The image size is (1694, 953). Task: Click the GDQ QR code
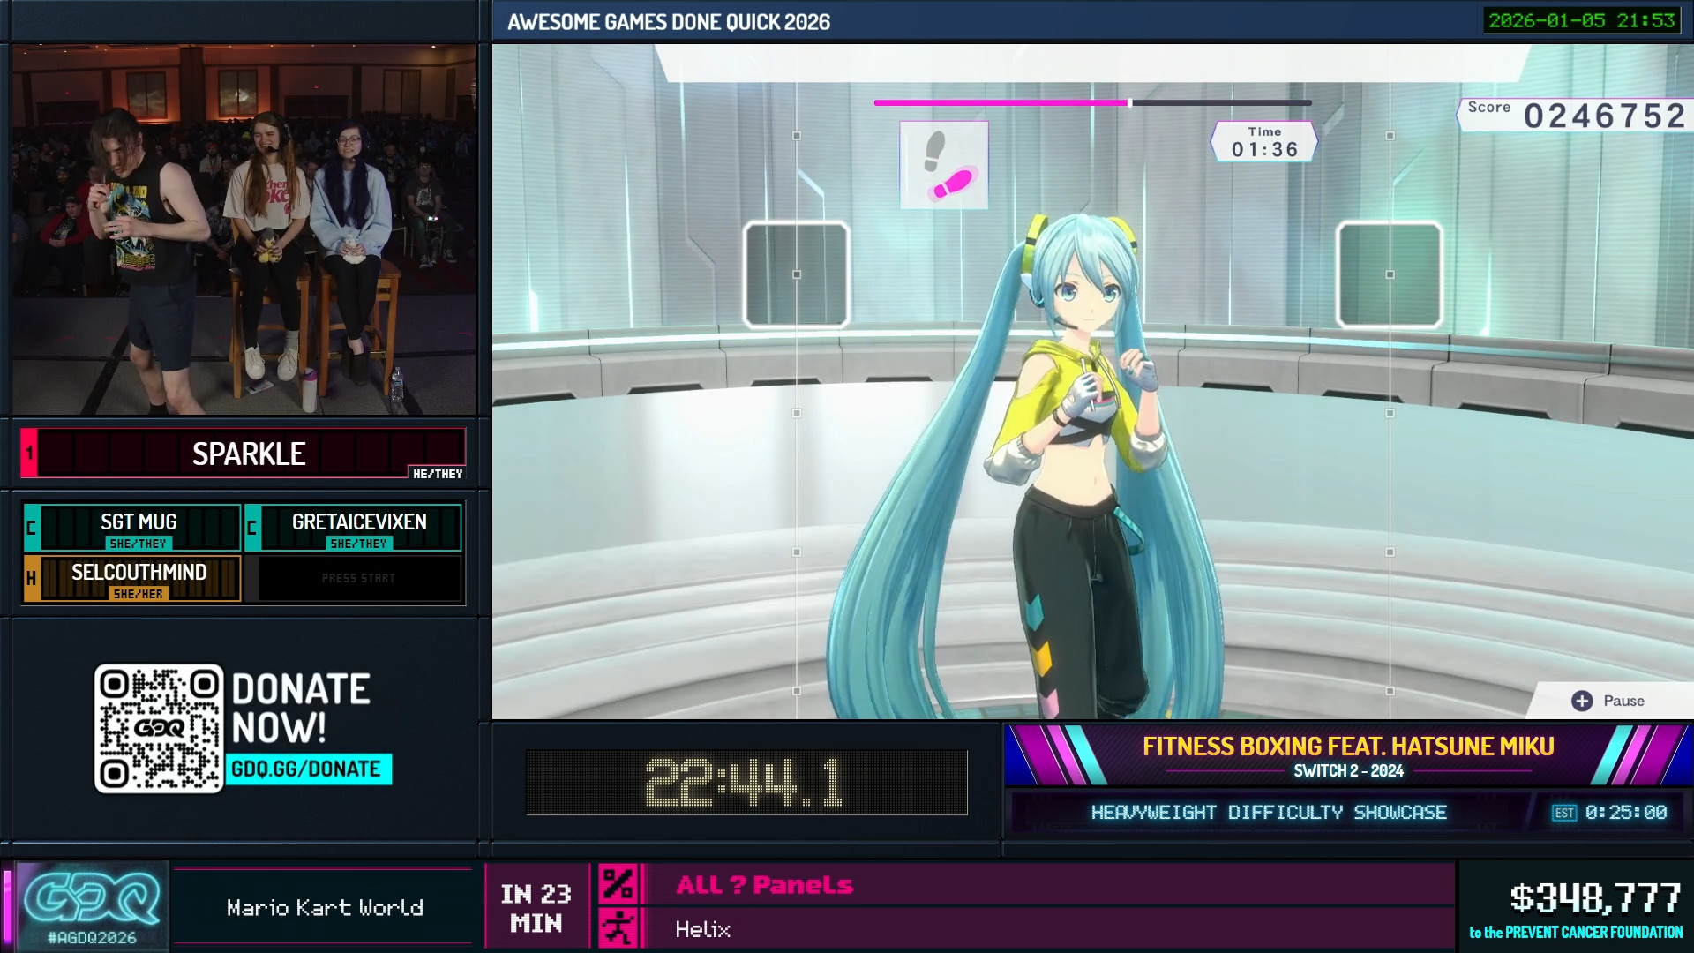pyautogui.click(x=159, y=728)
